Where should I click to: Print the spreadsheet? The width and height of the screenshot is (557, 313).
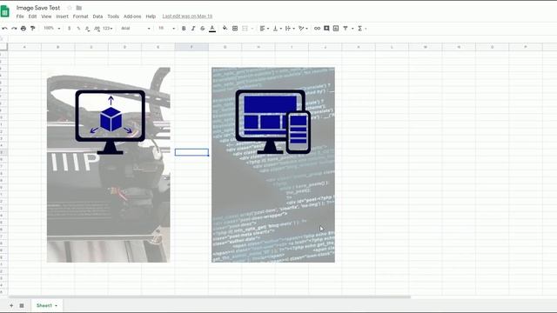tap(23, 29)
